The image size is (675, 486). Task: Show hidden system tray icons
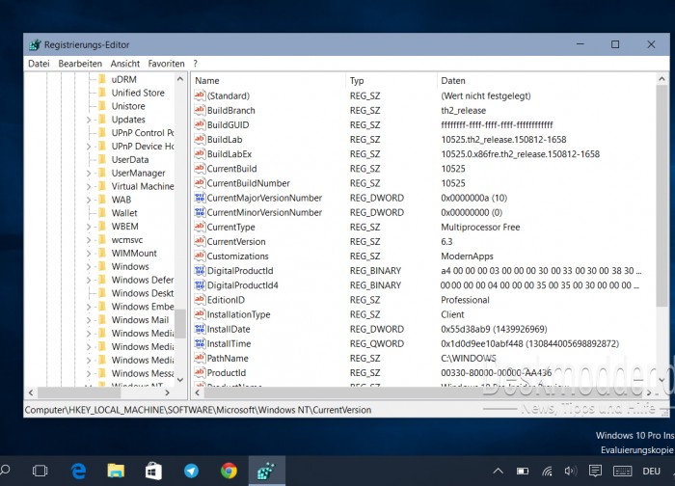(499, 471)
